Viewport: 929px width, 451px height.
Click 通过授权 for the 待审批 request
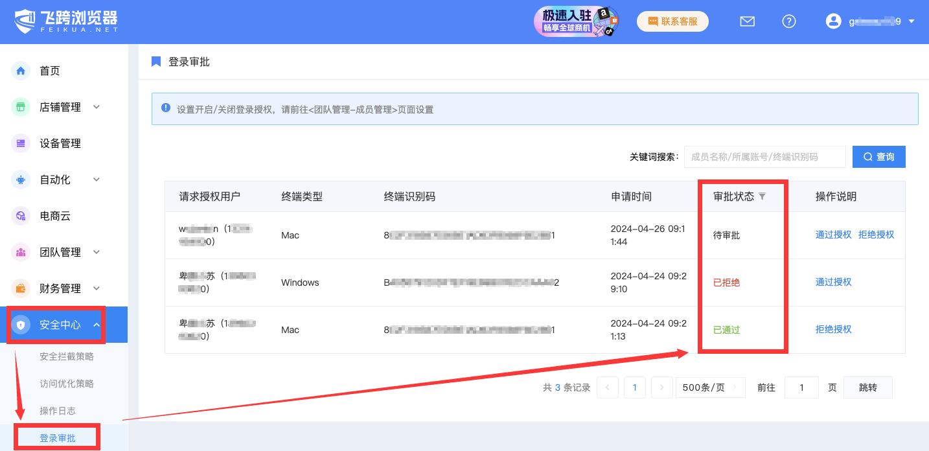click(x=833, y=235)
